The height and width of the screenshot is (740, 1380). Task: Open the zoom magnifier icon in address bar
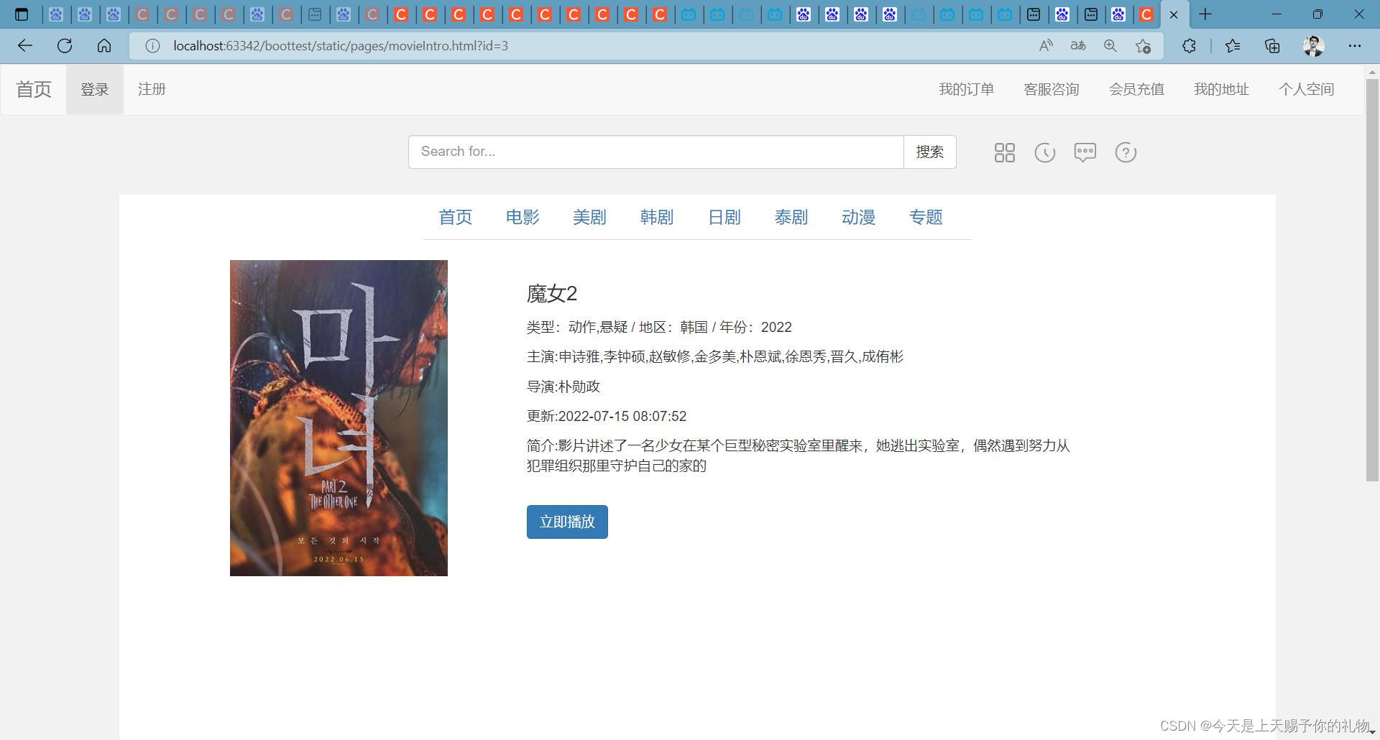coord(1110,45)
